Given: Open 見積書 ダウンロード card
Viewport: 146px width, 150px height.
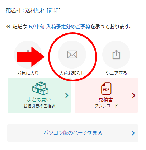Looking at the screenshot, I should [106, 95].
